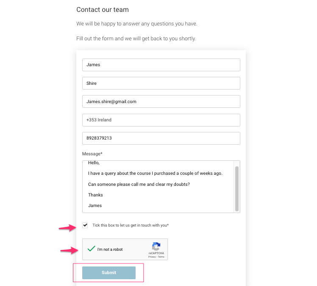Click the "Thanks" line in the message

coord(95,195)
